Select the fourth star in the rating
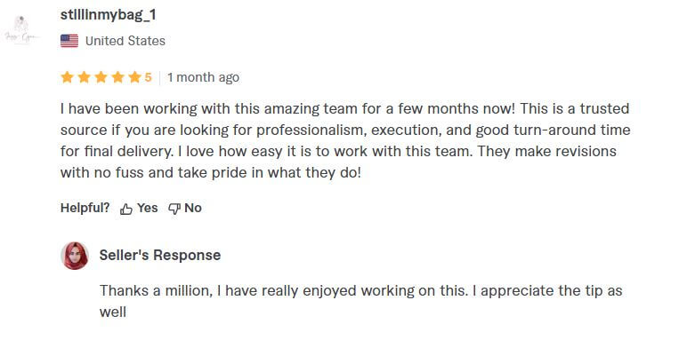Image resolution: width=679 pixels, height=340 pixels. point(117,77)
